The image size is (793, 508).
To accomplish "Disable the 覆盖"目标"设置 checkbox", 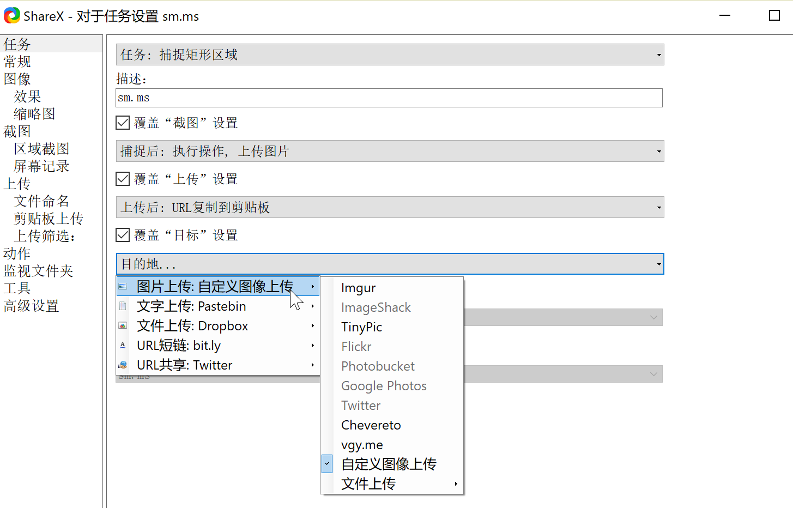I will pyautogui.click(x=123, y=235).
